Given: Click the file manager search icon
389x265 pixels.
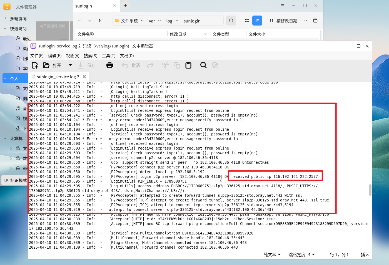Looking at the screenshot, I should [x=231, y=21].
